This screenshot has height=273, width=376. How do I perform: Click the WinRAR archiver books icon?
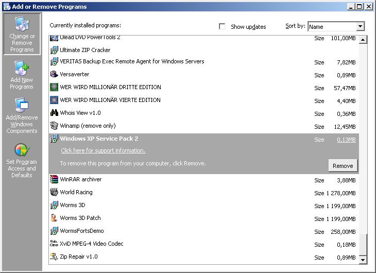pyautogui.click(x=54, y=179)
